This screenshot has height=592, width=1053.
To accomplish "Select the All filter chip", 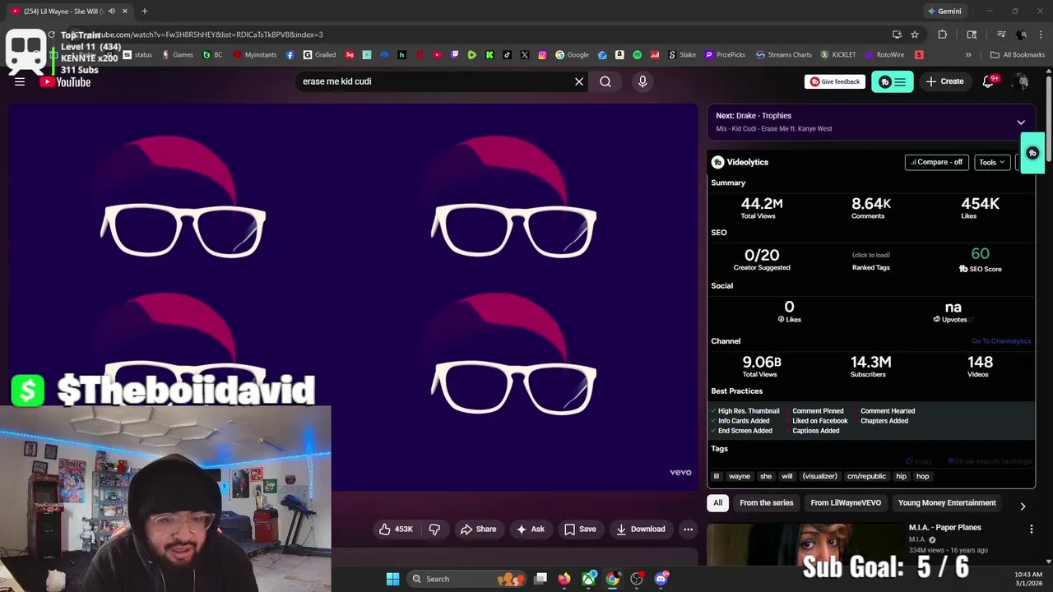I will click(x=717, y=502).
